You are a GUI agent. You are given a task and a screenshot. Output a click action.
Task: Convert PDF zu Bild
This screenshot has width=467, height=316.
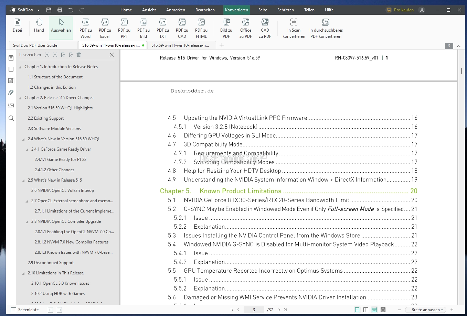(x=144, y=28)
